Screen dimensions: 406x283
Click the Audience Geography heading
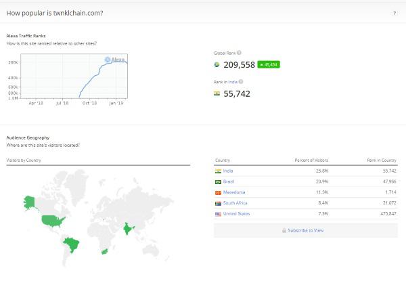28,137
